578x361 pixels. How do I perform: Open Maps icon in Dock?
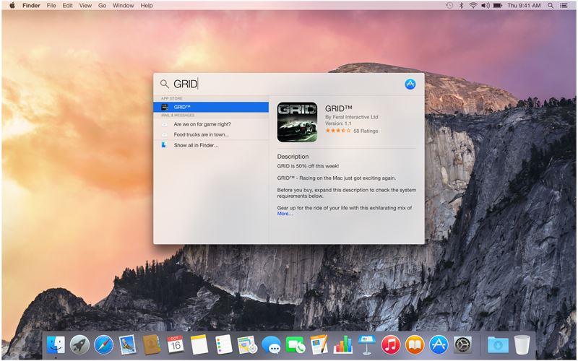(x=247, y=345)
